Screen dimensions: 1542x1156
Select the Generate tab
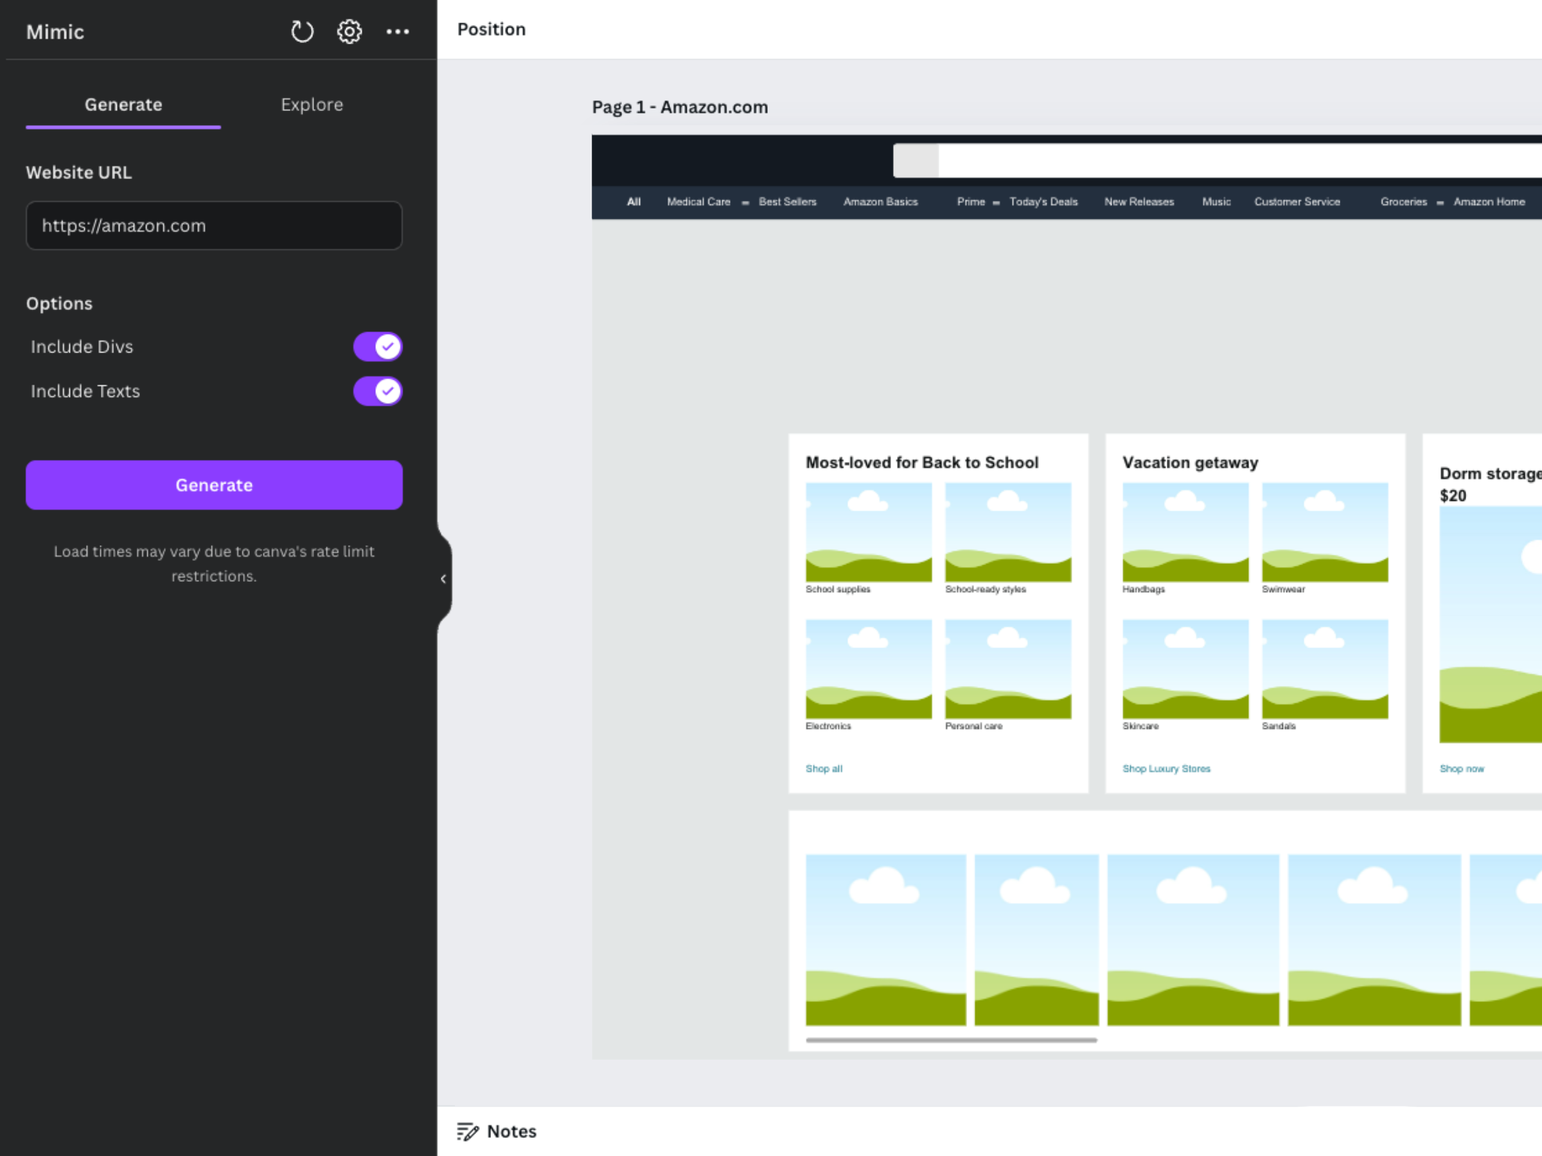123,105
